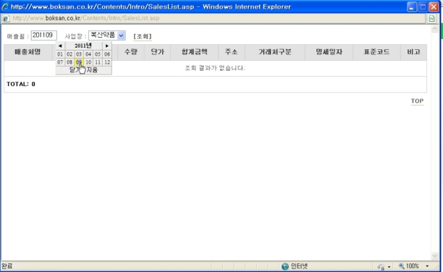
Task: Click the TOP link
Action: (417, 101)
